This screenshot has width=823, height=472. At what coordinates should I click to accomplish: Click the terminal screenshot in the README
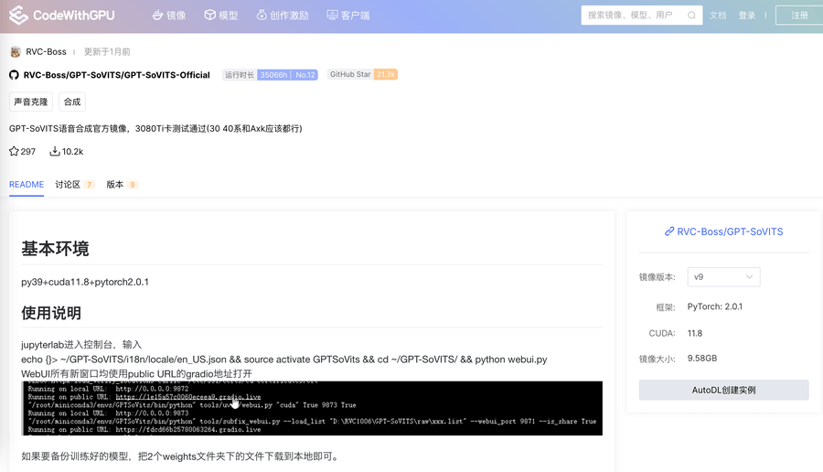pyautogui.click(x=312, y=409)
